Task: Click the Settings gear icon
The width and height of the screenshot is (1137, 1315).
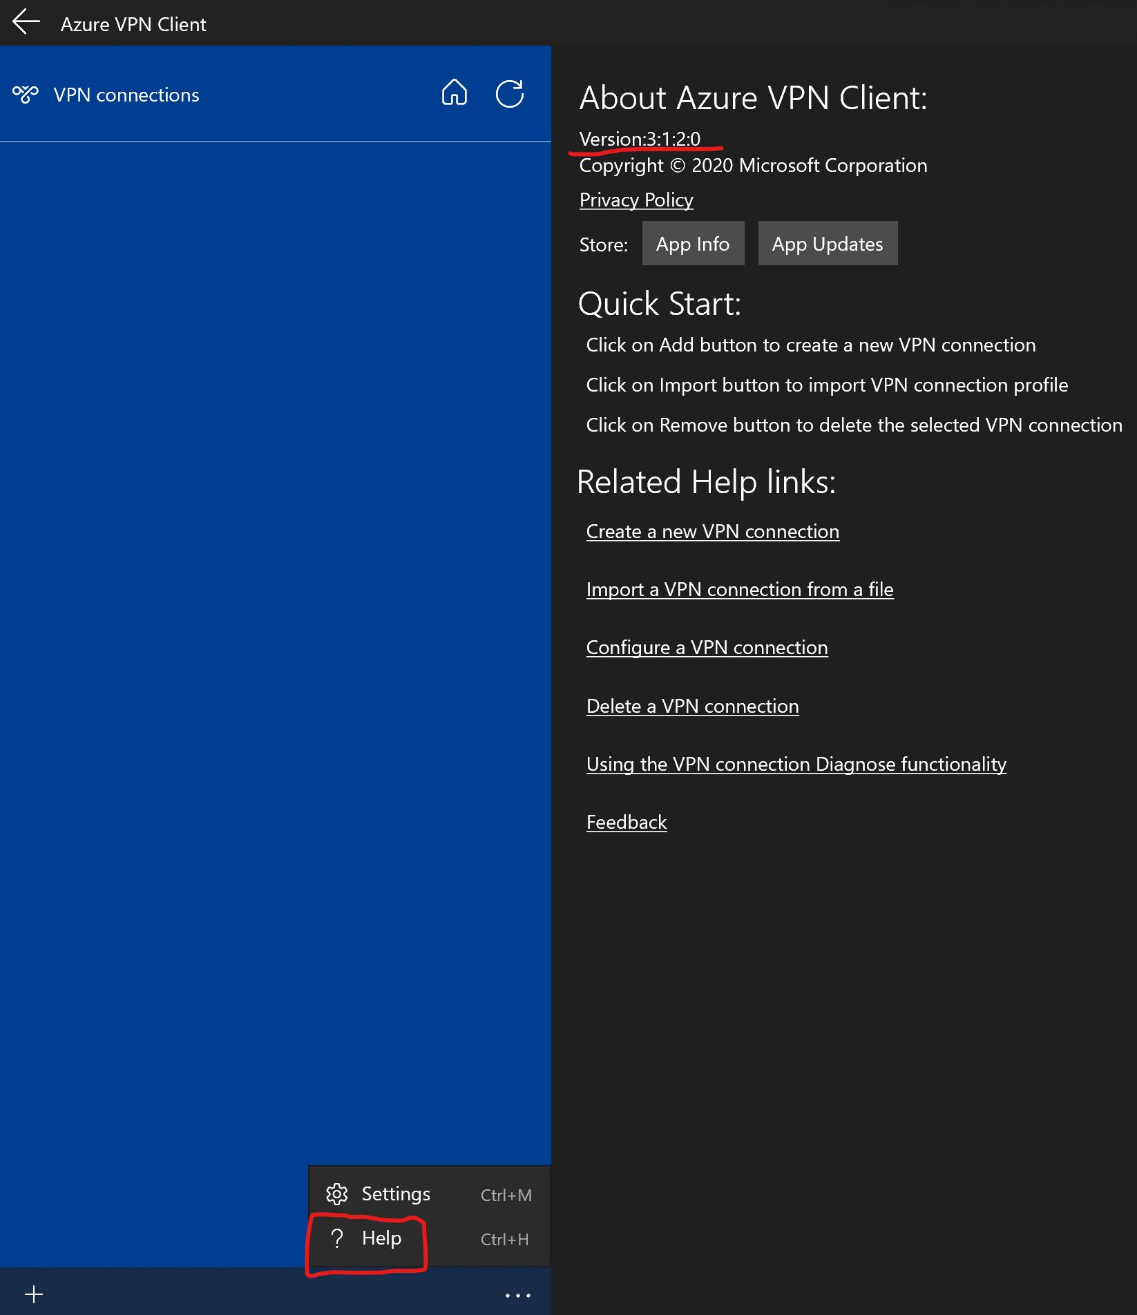Action: click(337, 1193)
